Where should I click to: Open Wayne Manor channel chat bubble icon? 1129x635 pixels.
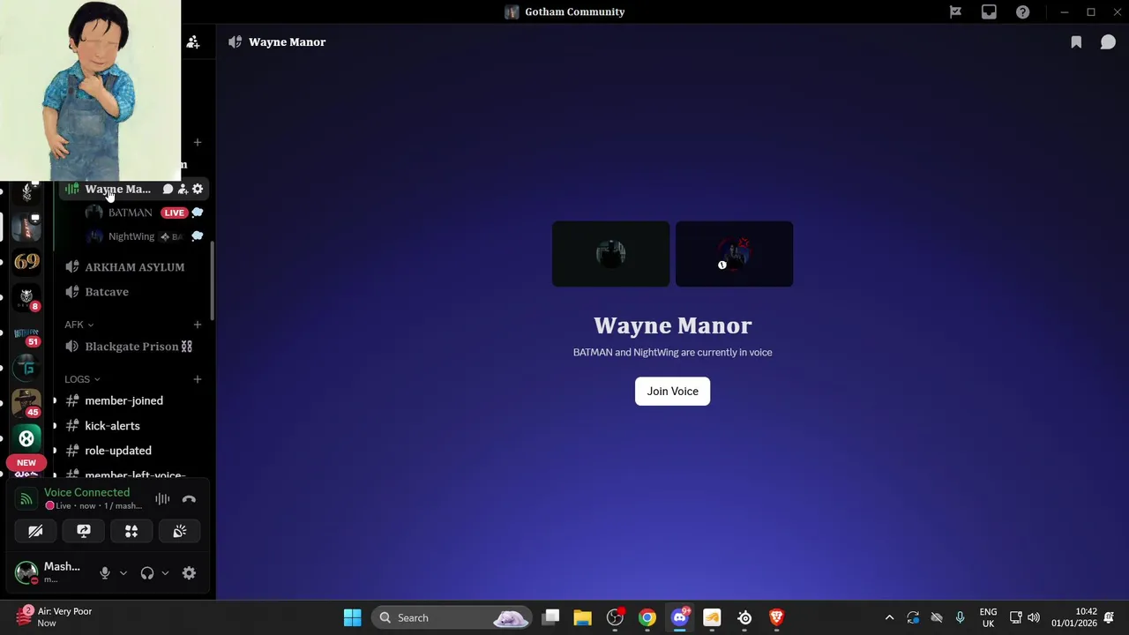(168, 189)
